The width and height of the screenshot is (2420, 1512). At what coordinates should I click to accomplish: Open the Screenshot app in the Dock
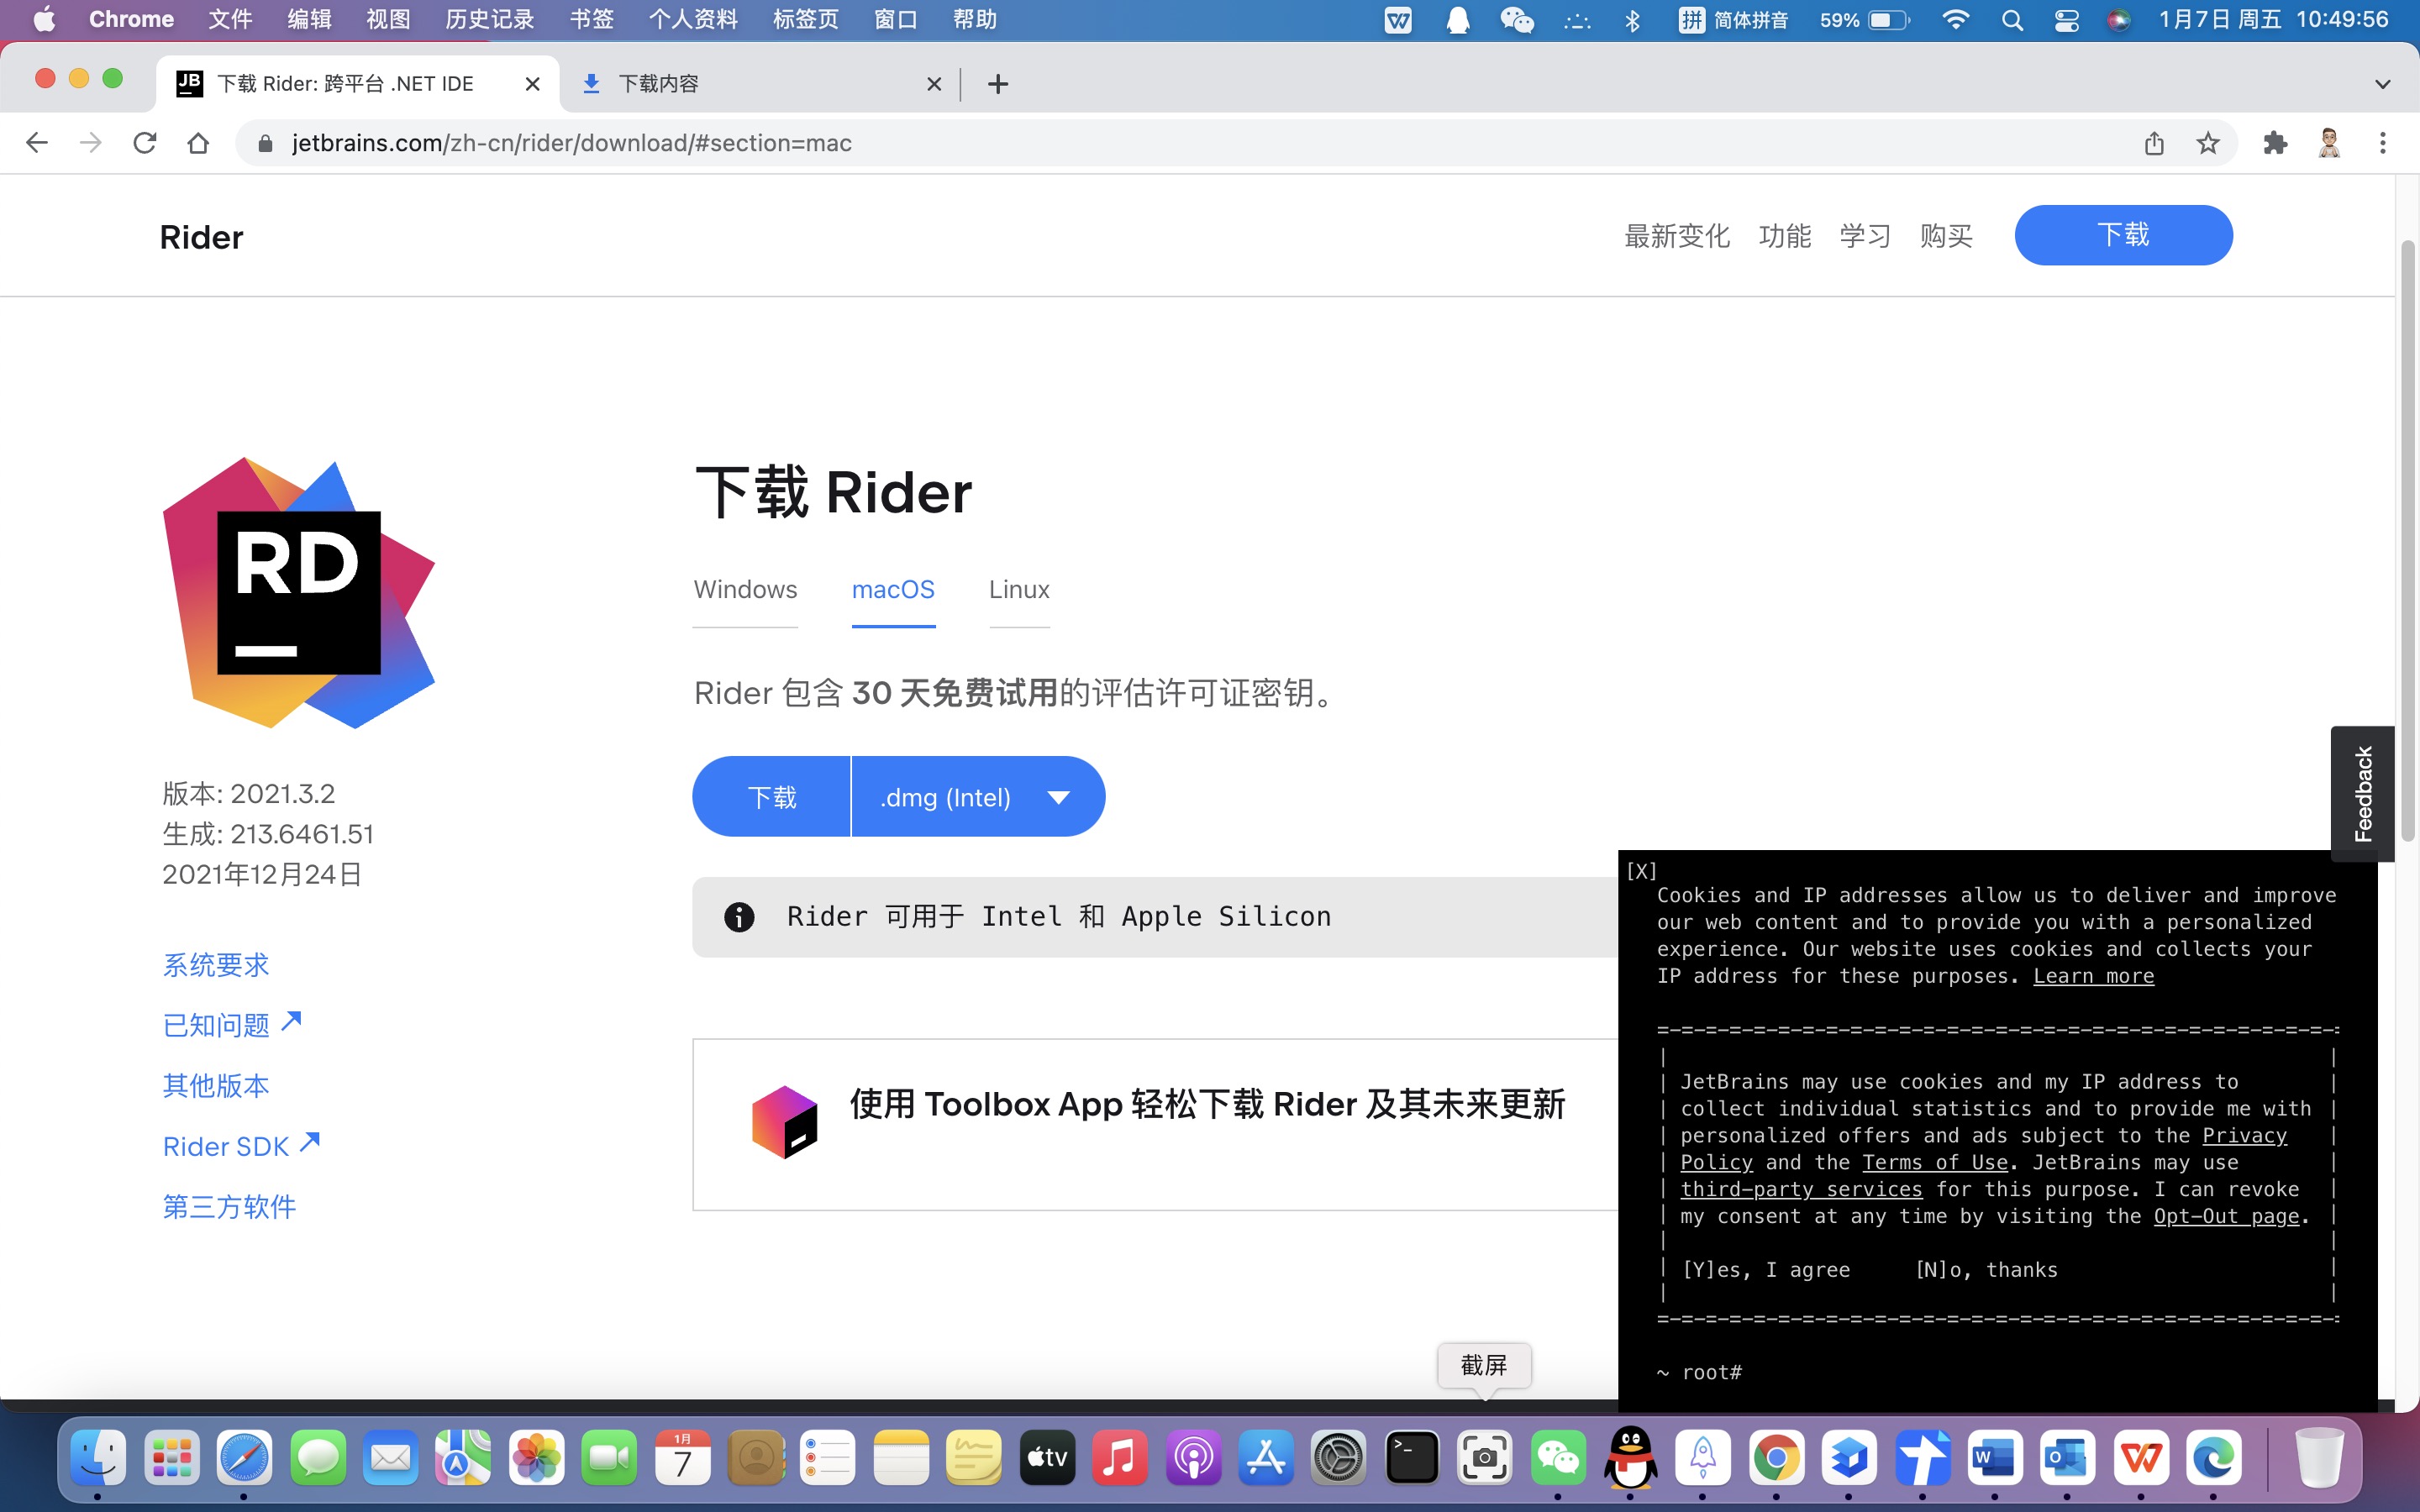(x=1484, y=1458)
